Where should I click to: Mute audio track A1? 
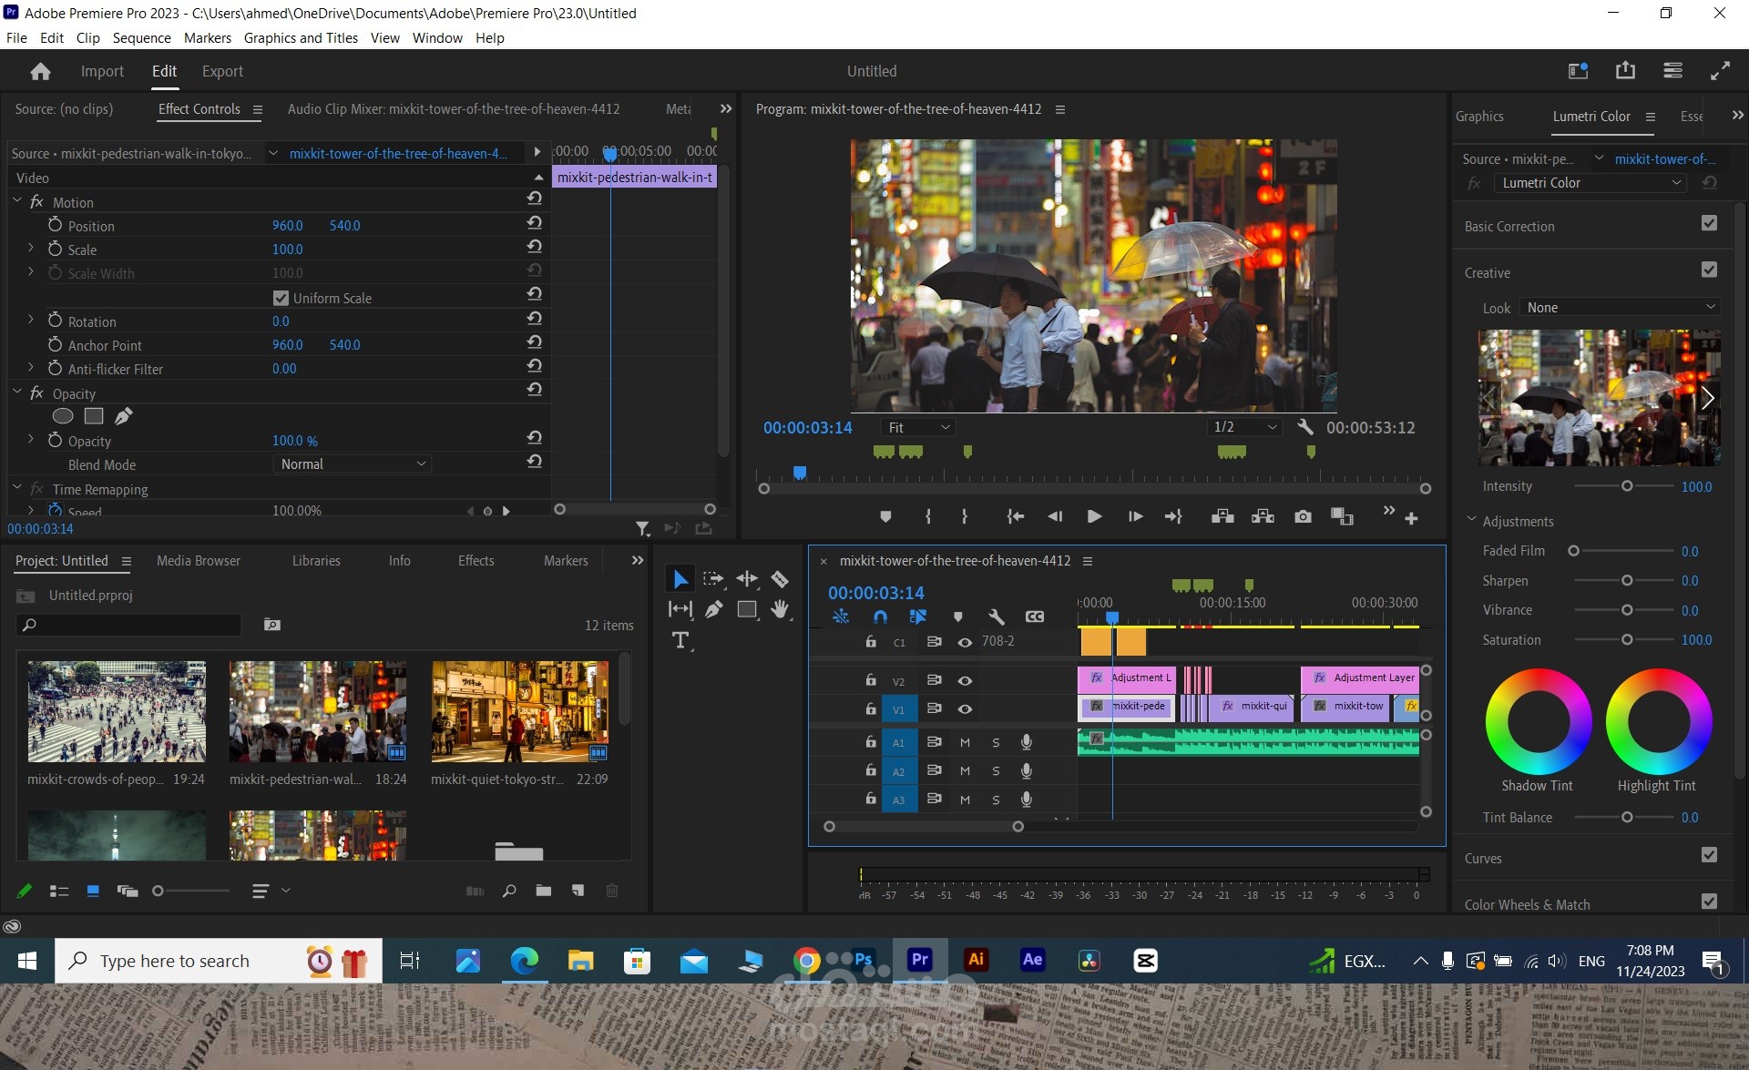965,742
